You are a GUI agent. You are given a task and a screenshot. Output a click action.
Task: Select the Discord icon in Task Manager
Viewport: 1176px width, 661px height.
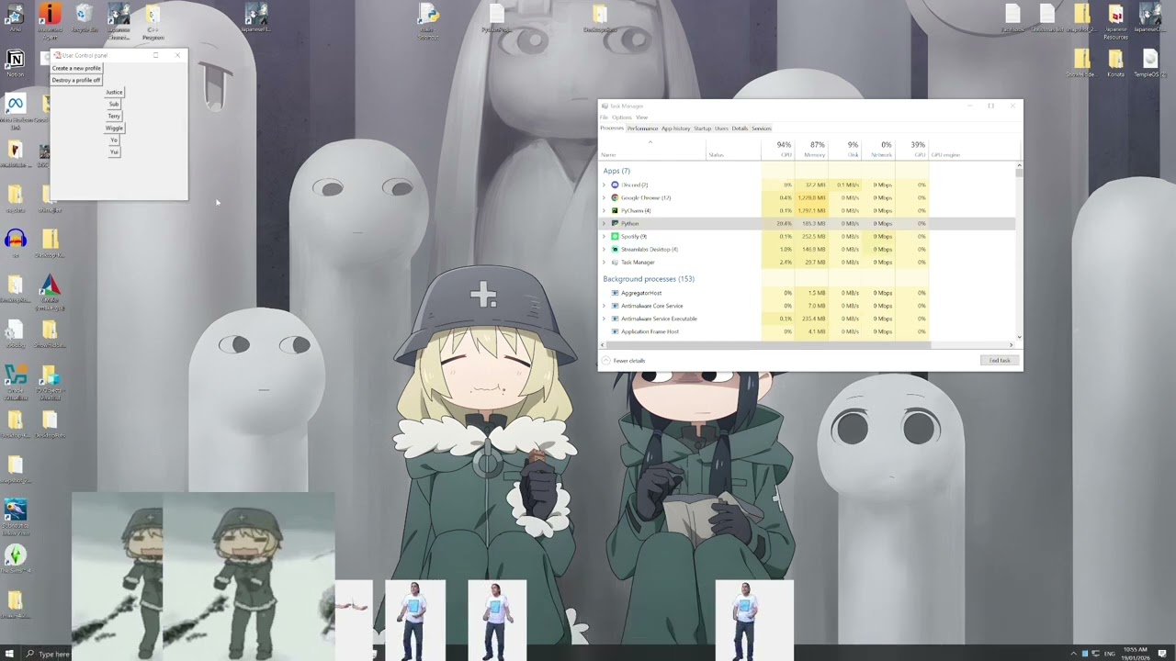[x=615, y=185]
